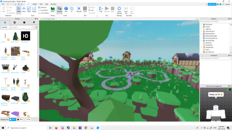The width and height of the screenshot is (232, 130).
Task: Click the Resume test button
Action: pyautogui.click(x=107, y=10)
